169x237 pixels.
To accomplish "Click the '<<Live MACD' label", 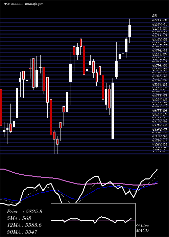I will [142, 228].
